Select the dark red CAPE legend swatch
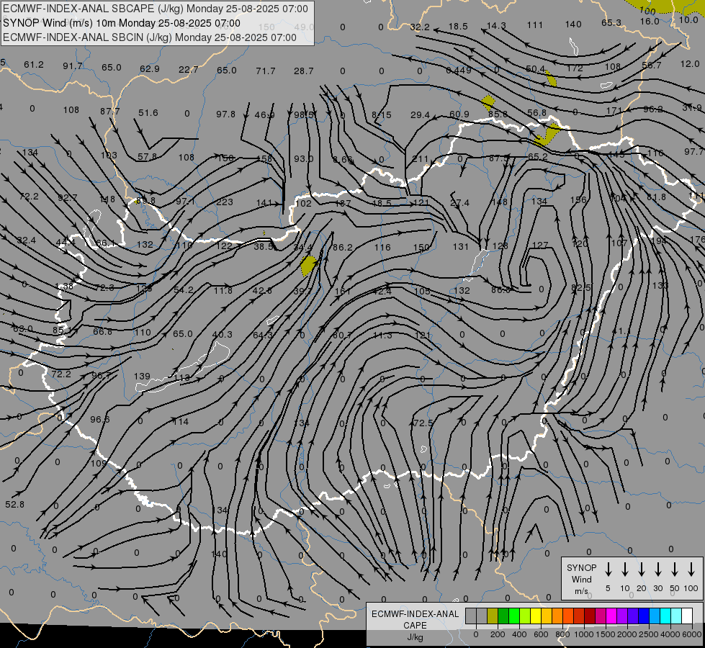Screen dimensions: 705x648 point(590,616)
